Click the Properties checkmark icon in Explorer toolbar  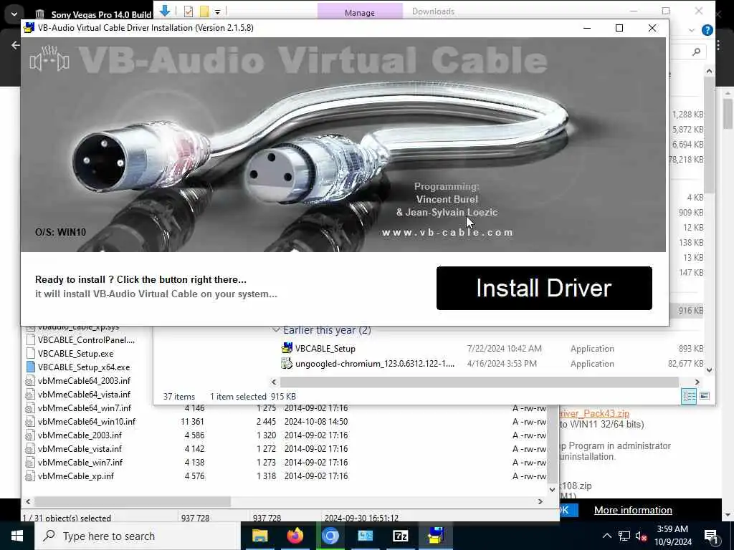point(189,11)
